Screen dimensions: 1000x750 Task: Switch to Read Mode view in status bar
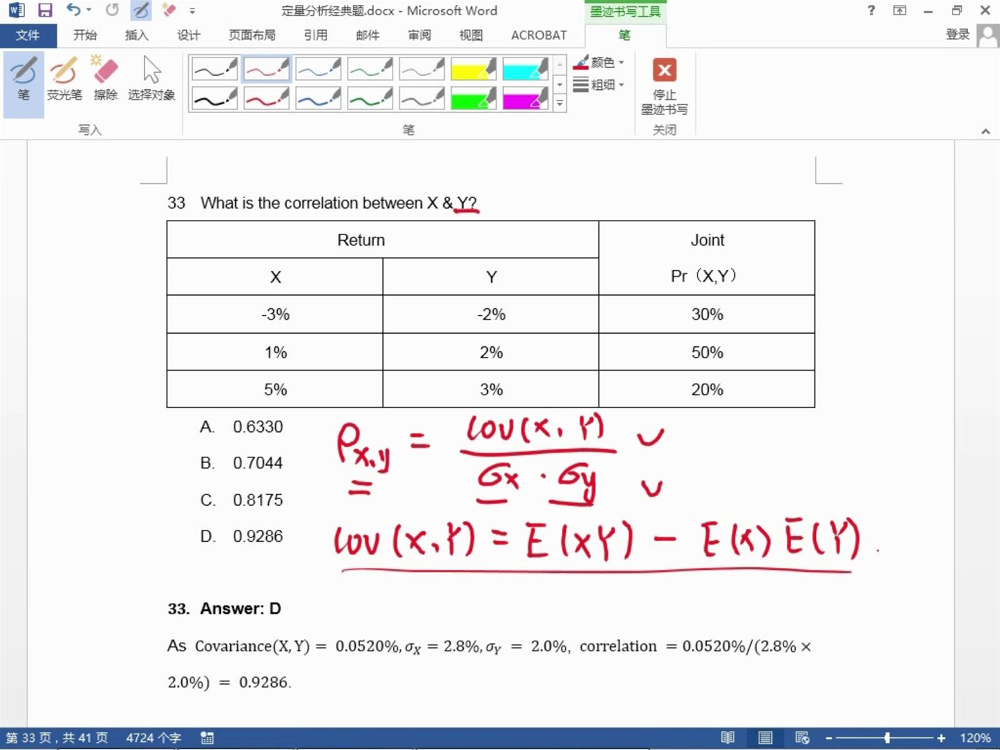tap(727, 738)
